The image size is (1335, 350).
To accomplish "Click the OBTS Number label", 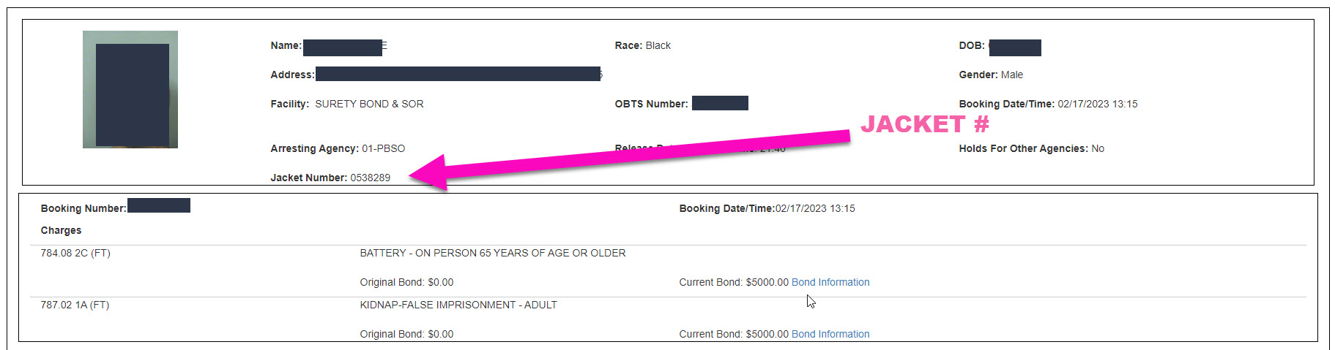I will [651, 104].
